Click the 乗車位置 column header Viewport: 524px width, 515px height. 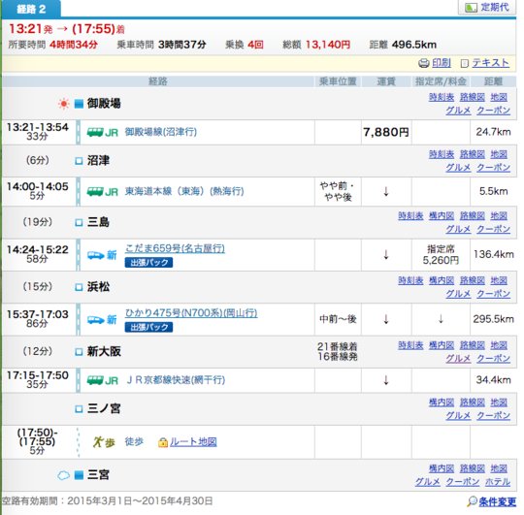click(338, 81)
